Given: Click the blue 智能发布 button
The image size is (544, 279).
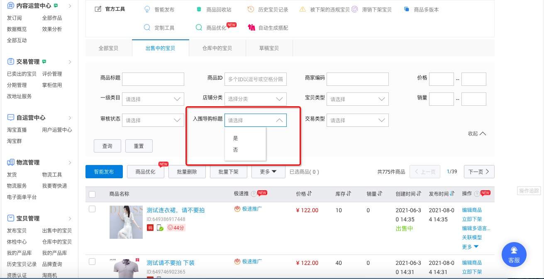Looking at the screenshot, I should point(104,172).
